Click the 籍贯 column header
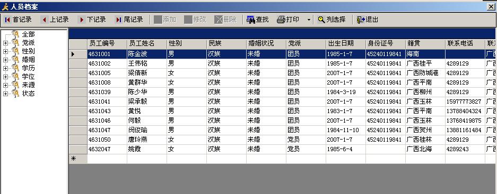497x194 pixels. coord(425,44)
